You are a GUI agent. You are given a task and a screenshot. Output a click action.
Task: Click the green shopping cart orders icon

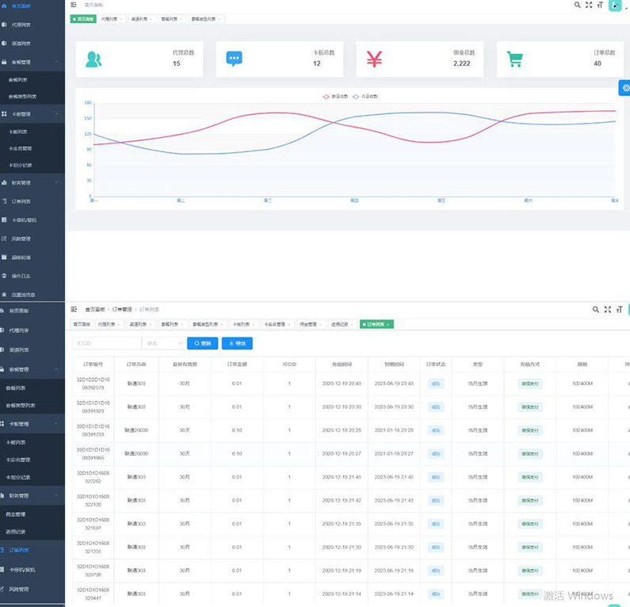pyautogui.click(x=515, y=59)
